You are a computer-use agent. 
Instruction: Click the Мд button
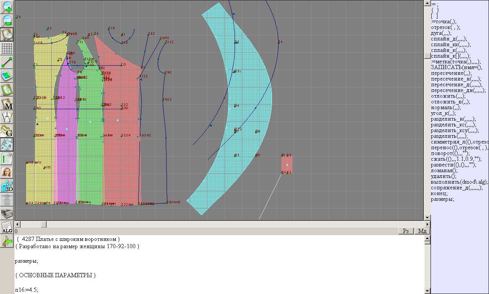tap(422, 231)
